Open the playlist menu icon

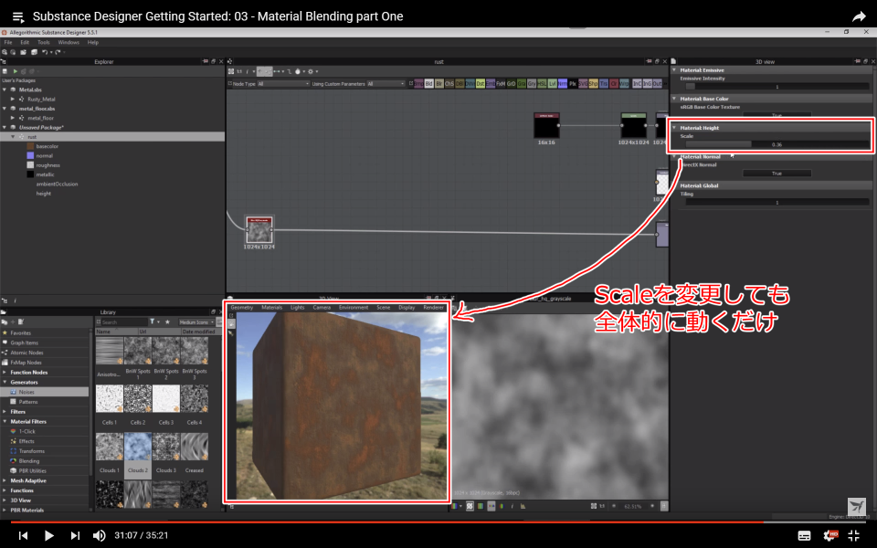coord(18,16)
